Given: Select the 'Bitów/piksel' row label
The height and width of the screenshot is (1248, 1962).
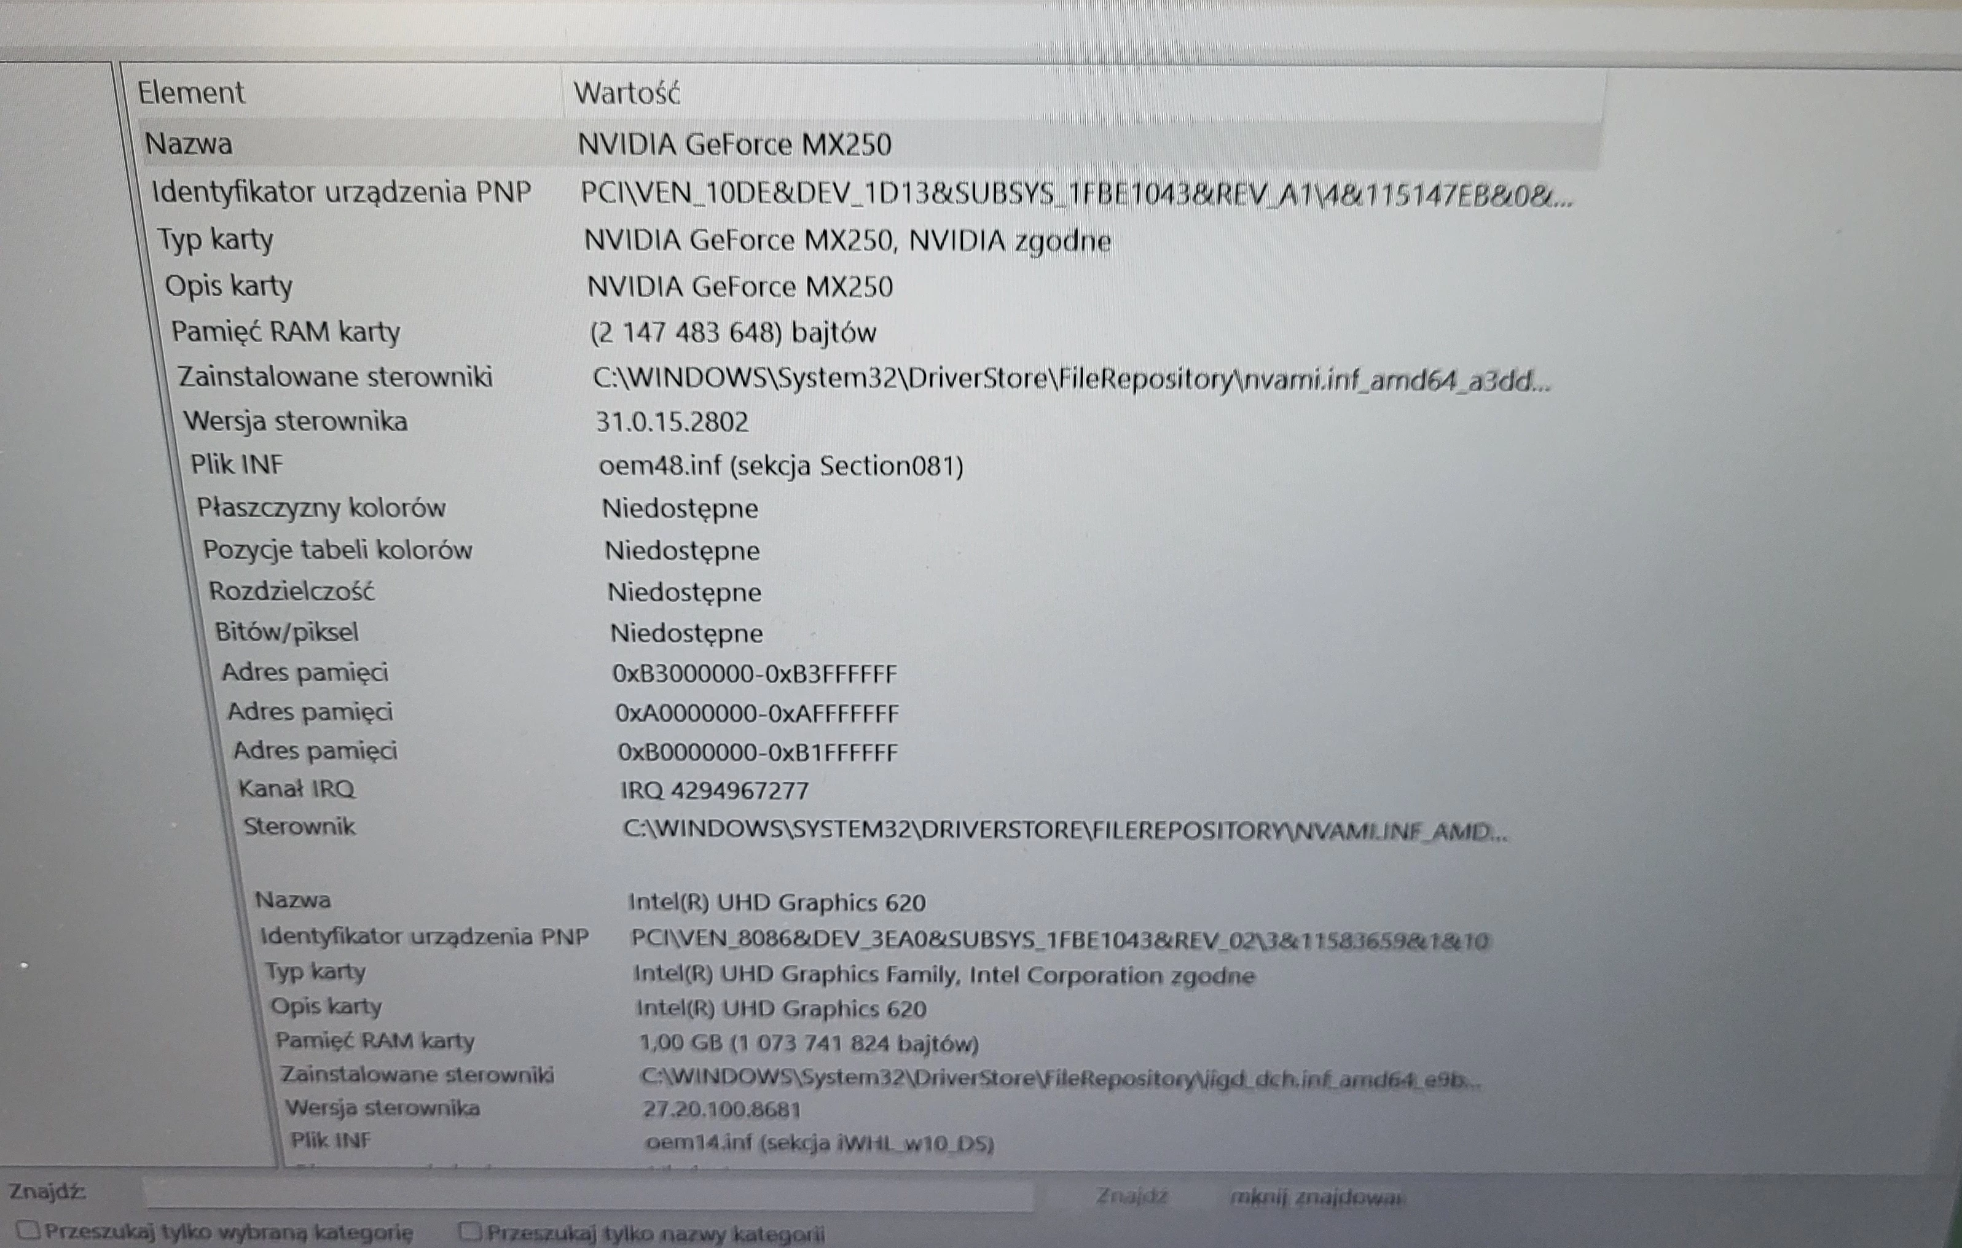Looking at the screenshot, I should [286, 632].
